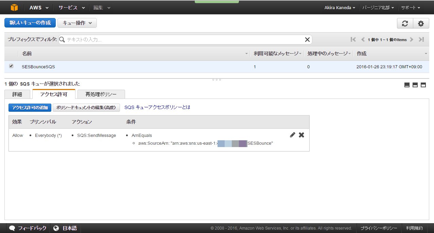The image size is (434, 233).
Task: Focus the prefix filter text field
Action: tap(185, 40)
